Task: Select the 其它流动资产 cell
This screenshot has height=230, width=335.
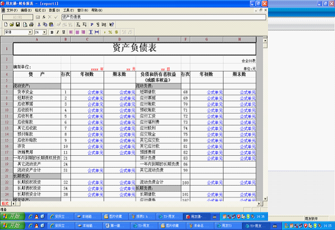Action: 37,164
